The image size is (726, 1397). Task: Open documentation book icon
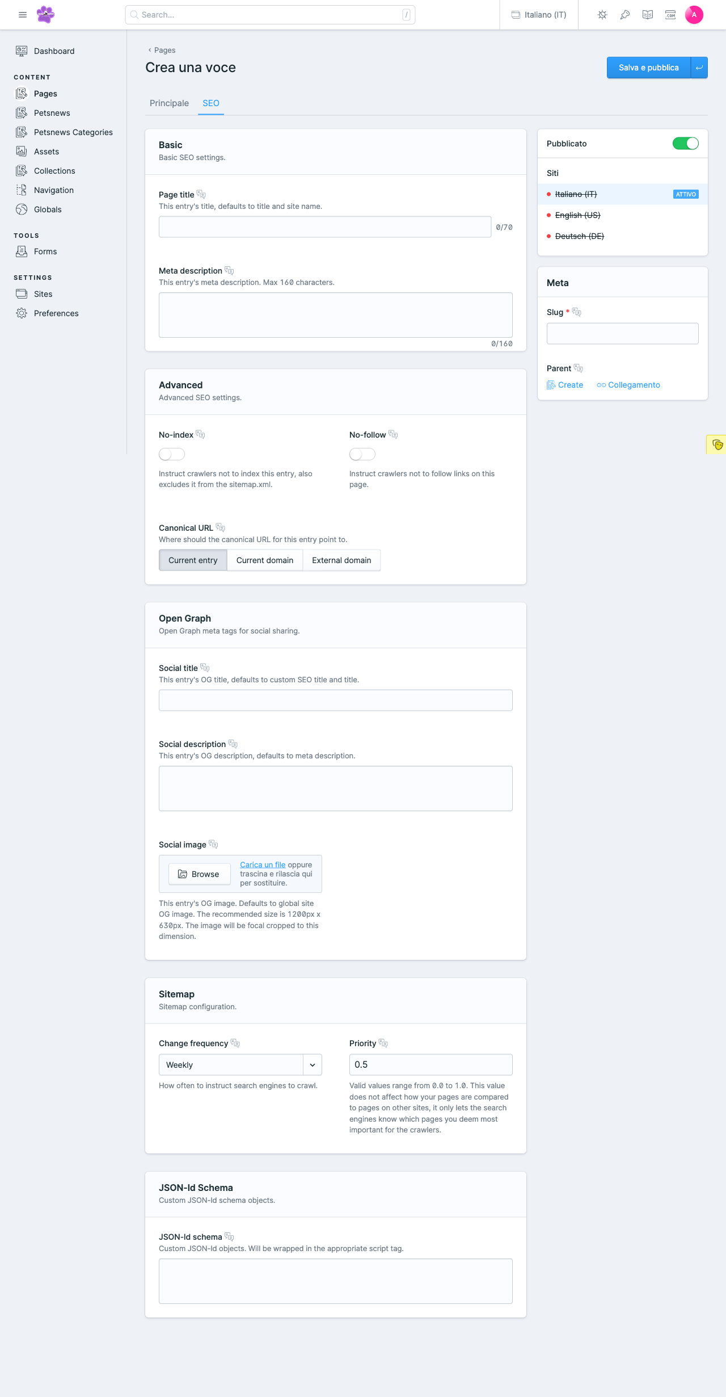point(648,15)
